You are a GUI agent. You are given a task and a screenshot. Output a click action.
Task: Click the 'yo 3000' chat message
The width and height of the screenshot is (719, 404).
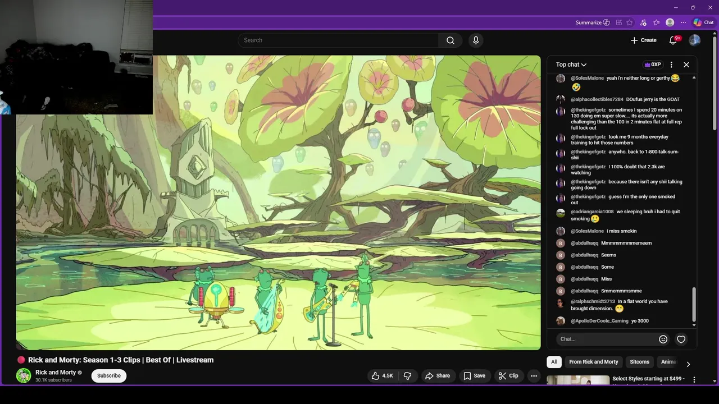pos(640,321)
